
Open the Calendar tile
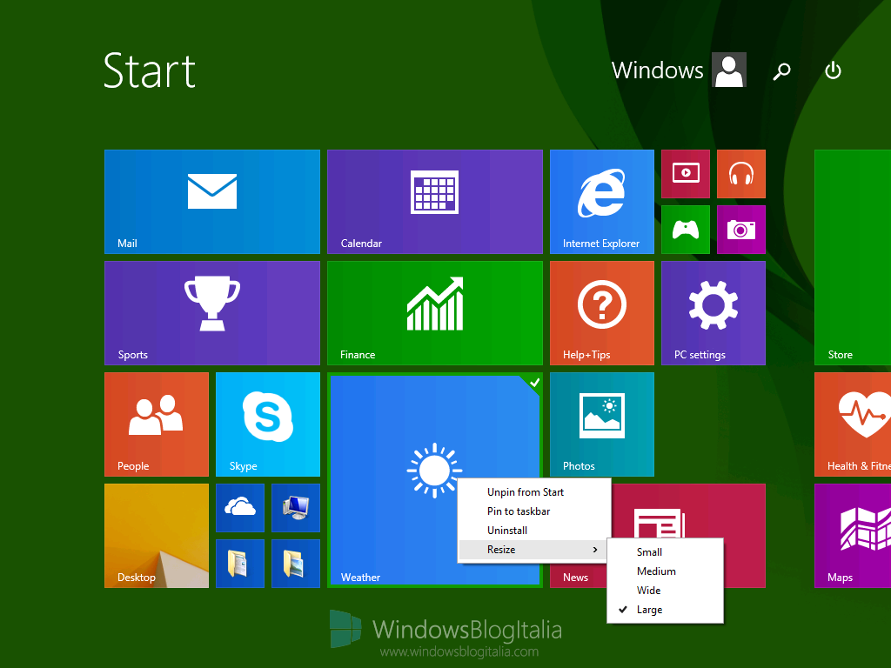point(435,202)
